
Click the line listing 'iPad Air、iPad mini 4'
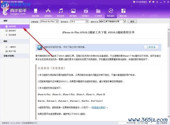70,101
